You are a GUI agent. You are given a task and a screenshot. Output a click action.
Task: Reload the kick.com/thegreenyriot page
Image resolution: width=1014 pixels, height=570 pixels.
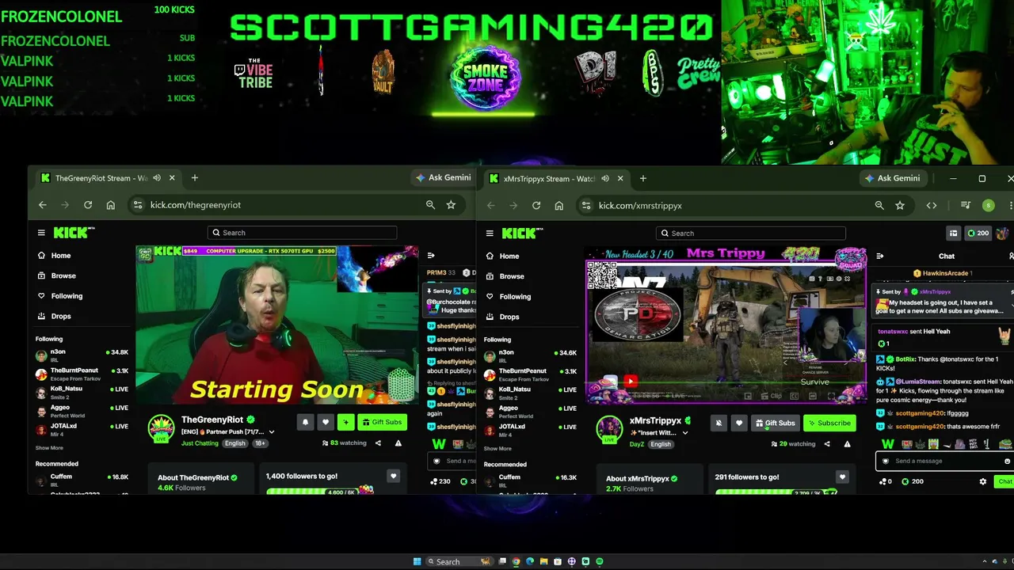pos(88,205)
